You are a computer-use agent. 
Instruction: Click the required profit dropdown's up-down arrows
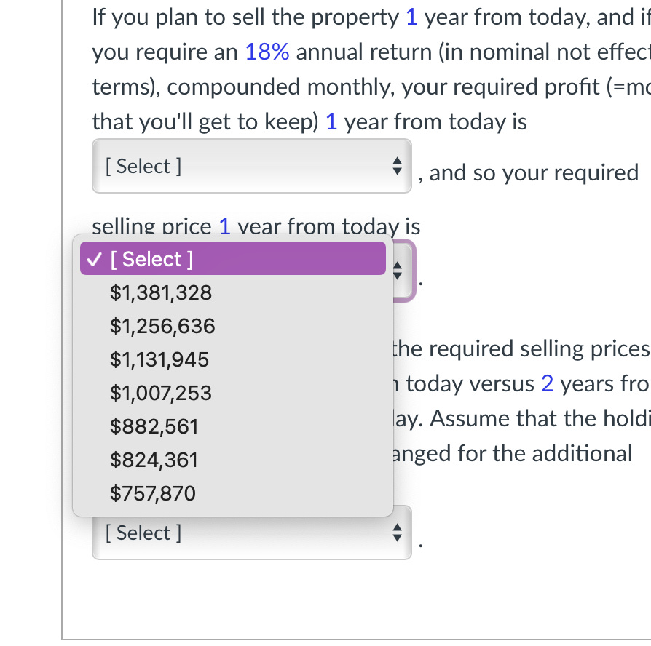(x=397, y=167)
